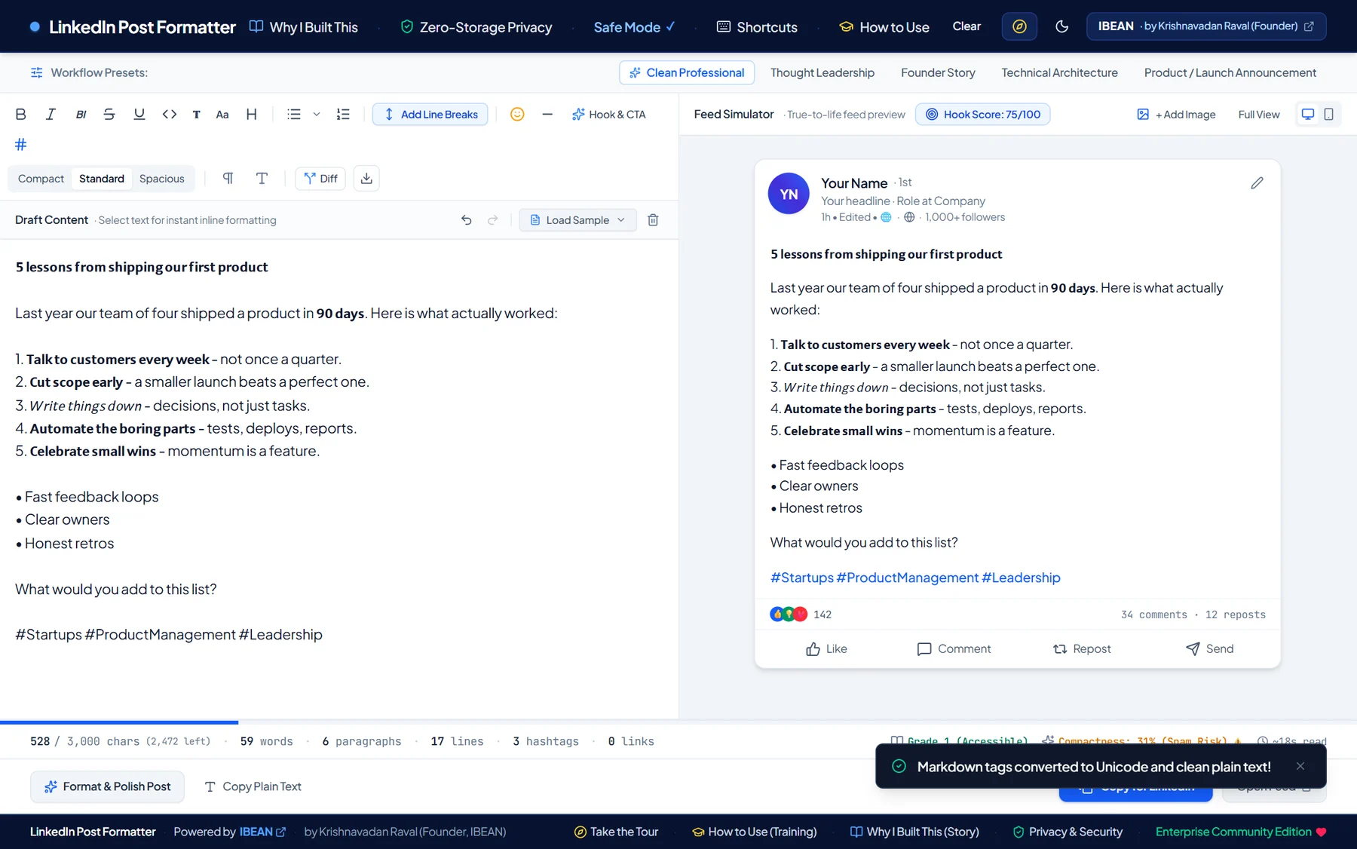1357x849 pixels.
Task: Select the Clean Professional preset
Action: pyautogui.click(x=687, y=72)
